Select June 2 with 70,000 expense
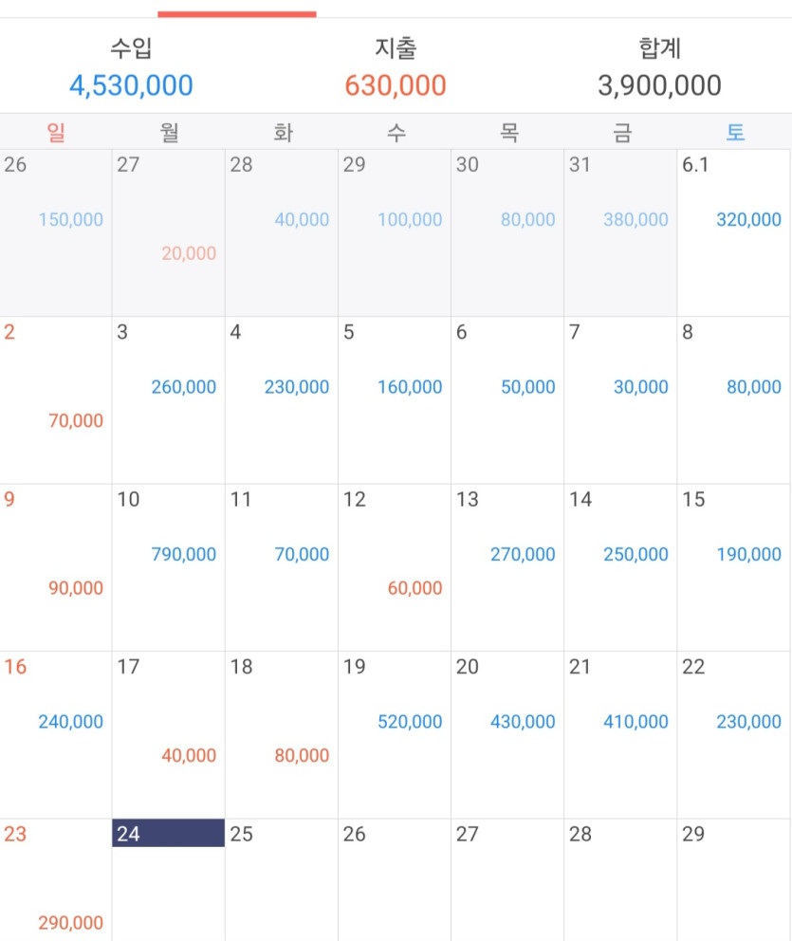 56,400
